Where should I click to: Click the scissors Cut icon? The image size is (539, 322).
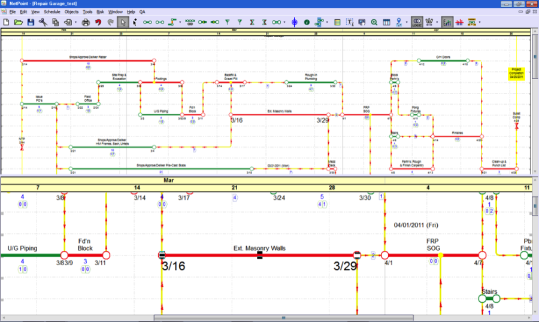point(43,22)
